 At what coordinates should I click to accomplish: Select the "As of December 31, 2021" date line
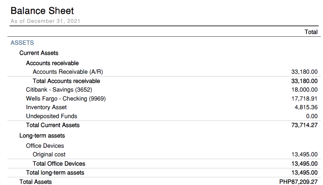tap(45, 21)
